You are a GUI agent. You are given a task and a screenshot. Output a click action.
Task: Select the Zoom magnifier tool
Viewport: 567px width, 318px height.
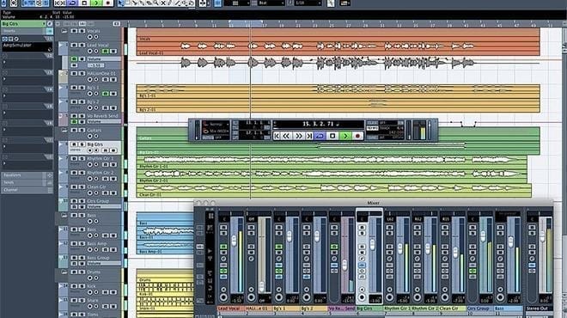pos(156,3)
